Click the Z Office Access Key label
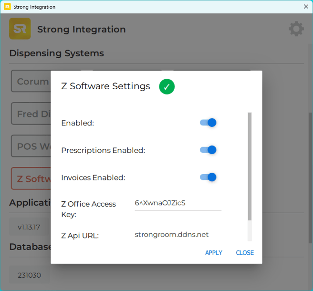Image resolution: width=313 pixels, height=291 pixels. (88, 209)
